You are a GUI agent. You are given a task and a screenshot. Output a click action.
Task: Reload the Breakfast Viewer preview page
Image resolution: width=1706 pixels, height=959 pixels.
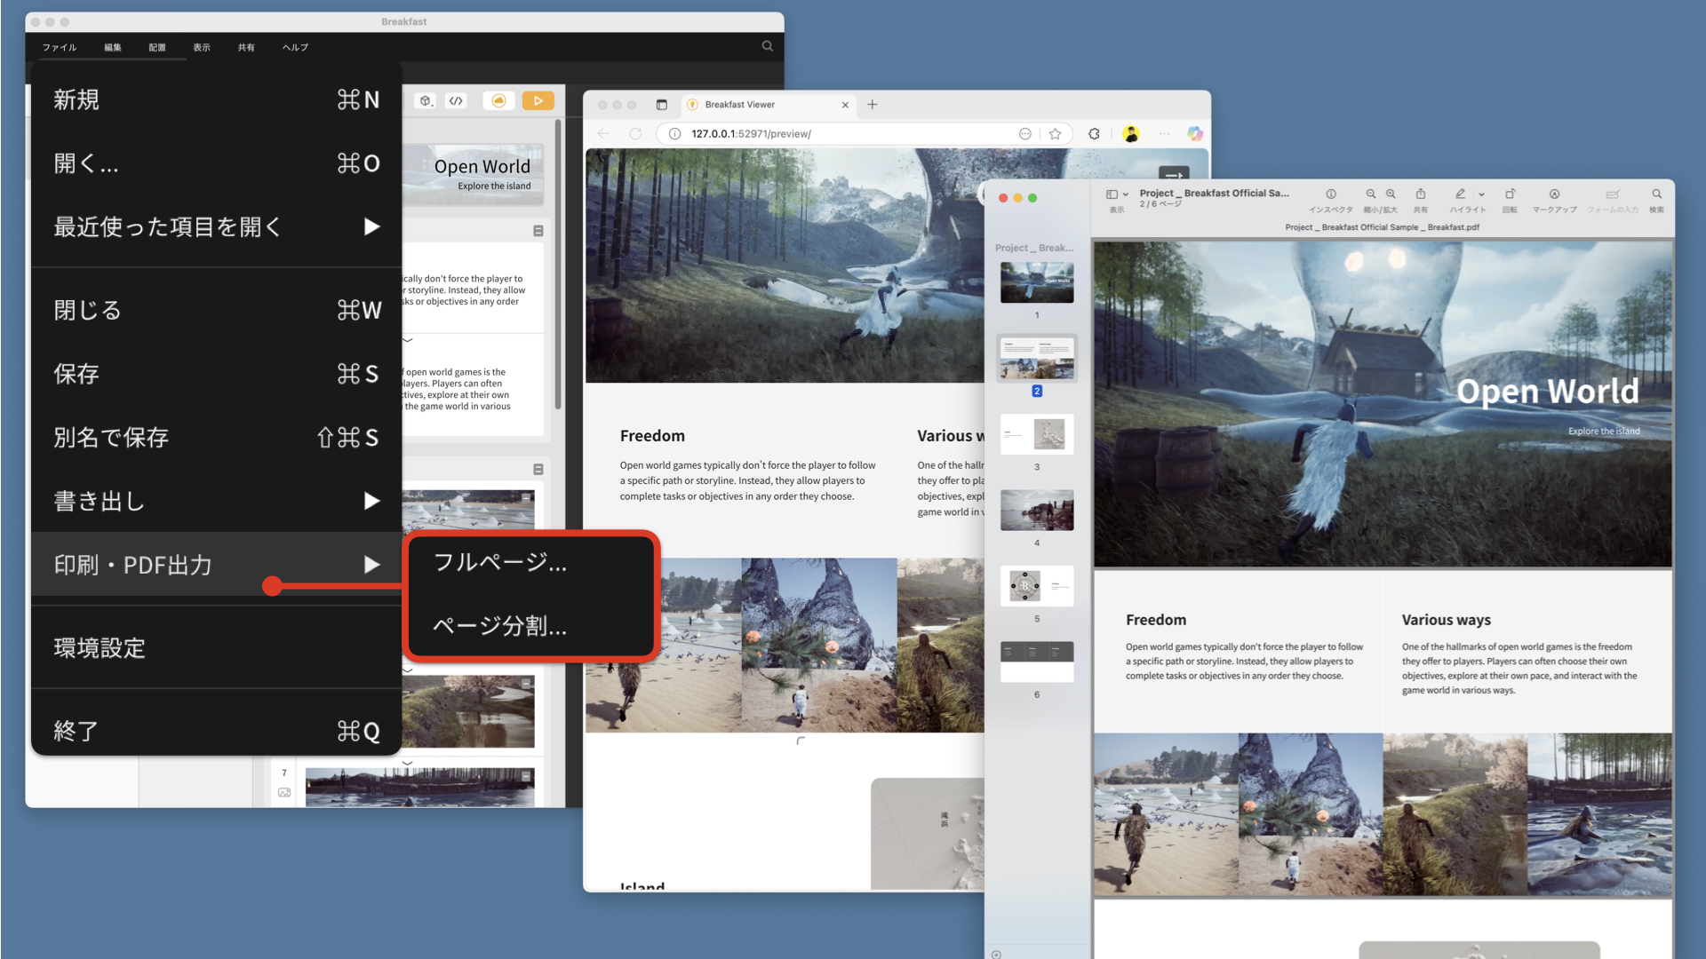coord(635,133)
